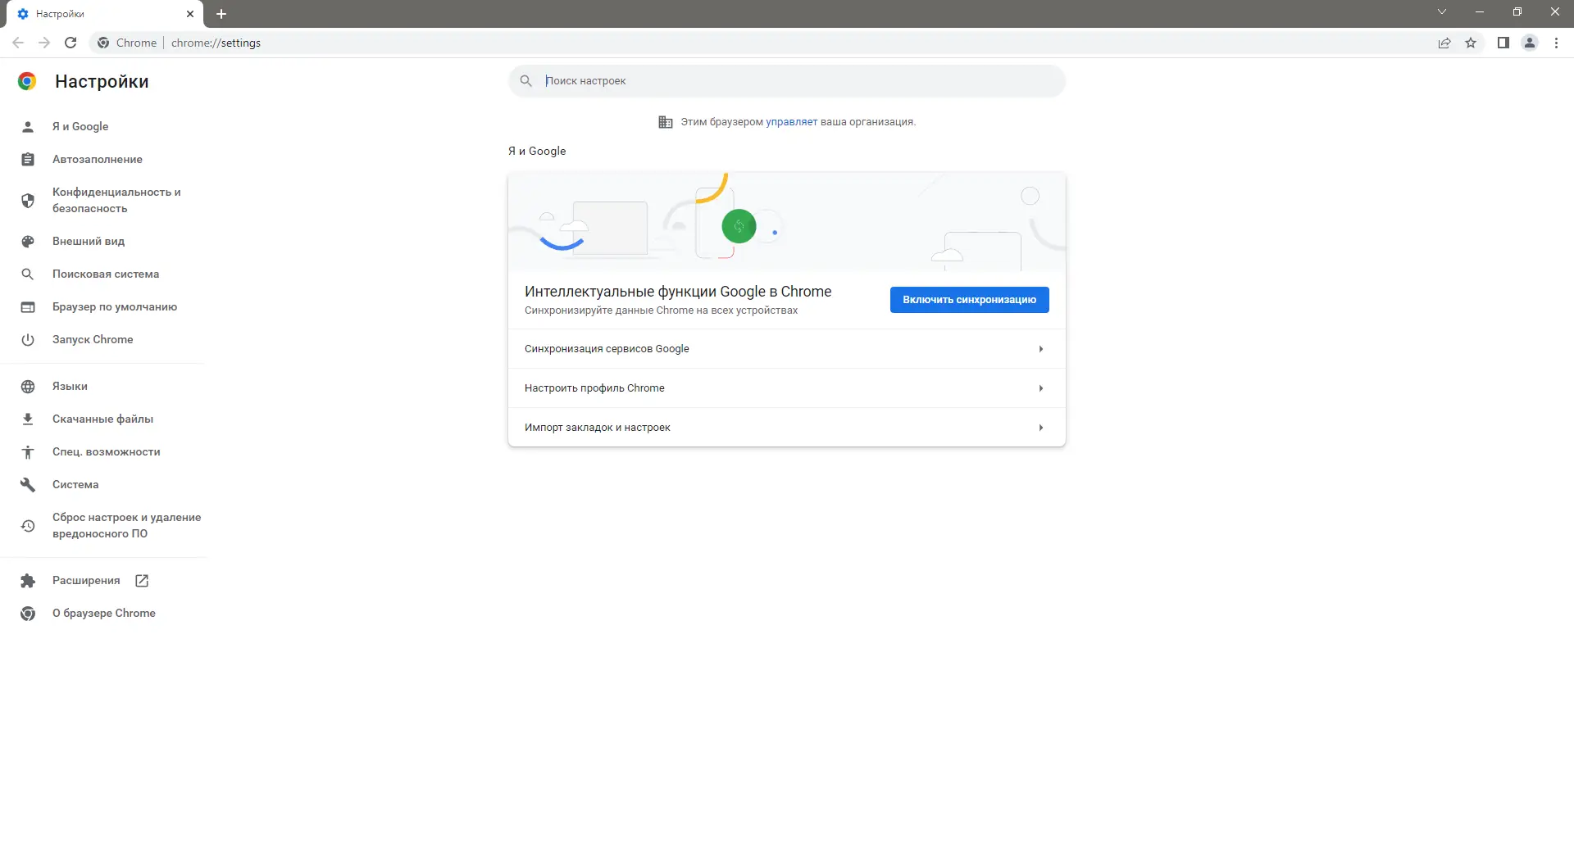
Task: Click the wrench icon for Система
Action: click(28, 485)
